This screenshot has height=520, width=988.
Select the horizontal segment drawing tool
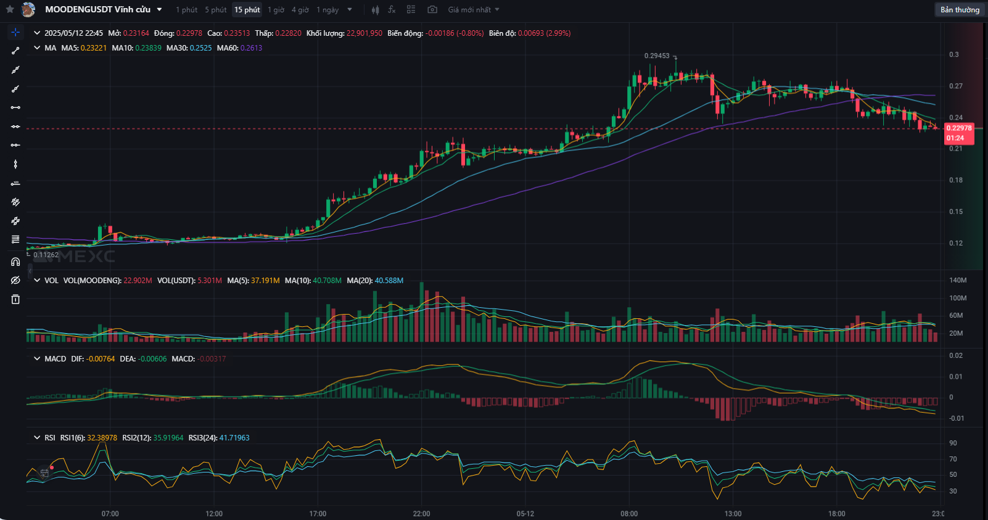(x=15, y=107)
